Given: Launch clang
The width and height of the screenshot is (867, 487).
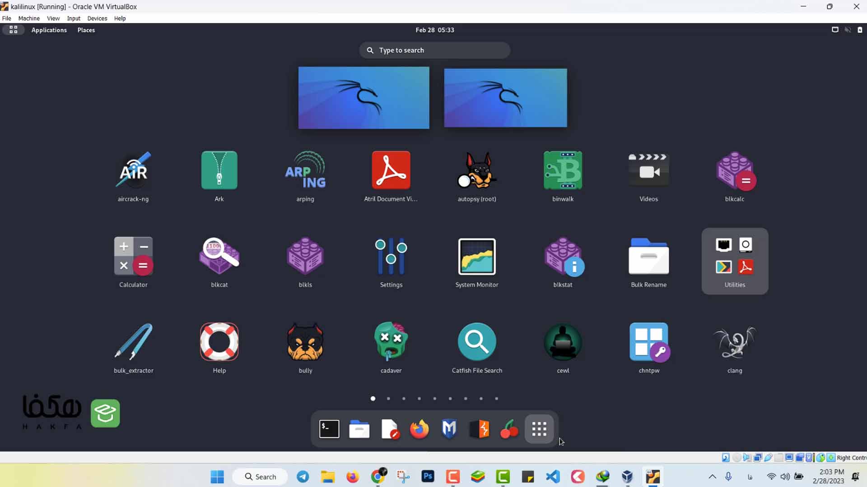Looking at the screenshot, I should coord(735,348).
